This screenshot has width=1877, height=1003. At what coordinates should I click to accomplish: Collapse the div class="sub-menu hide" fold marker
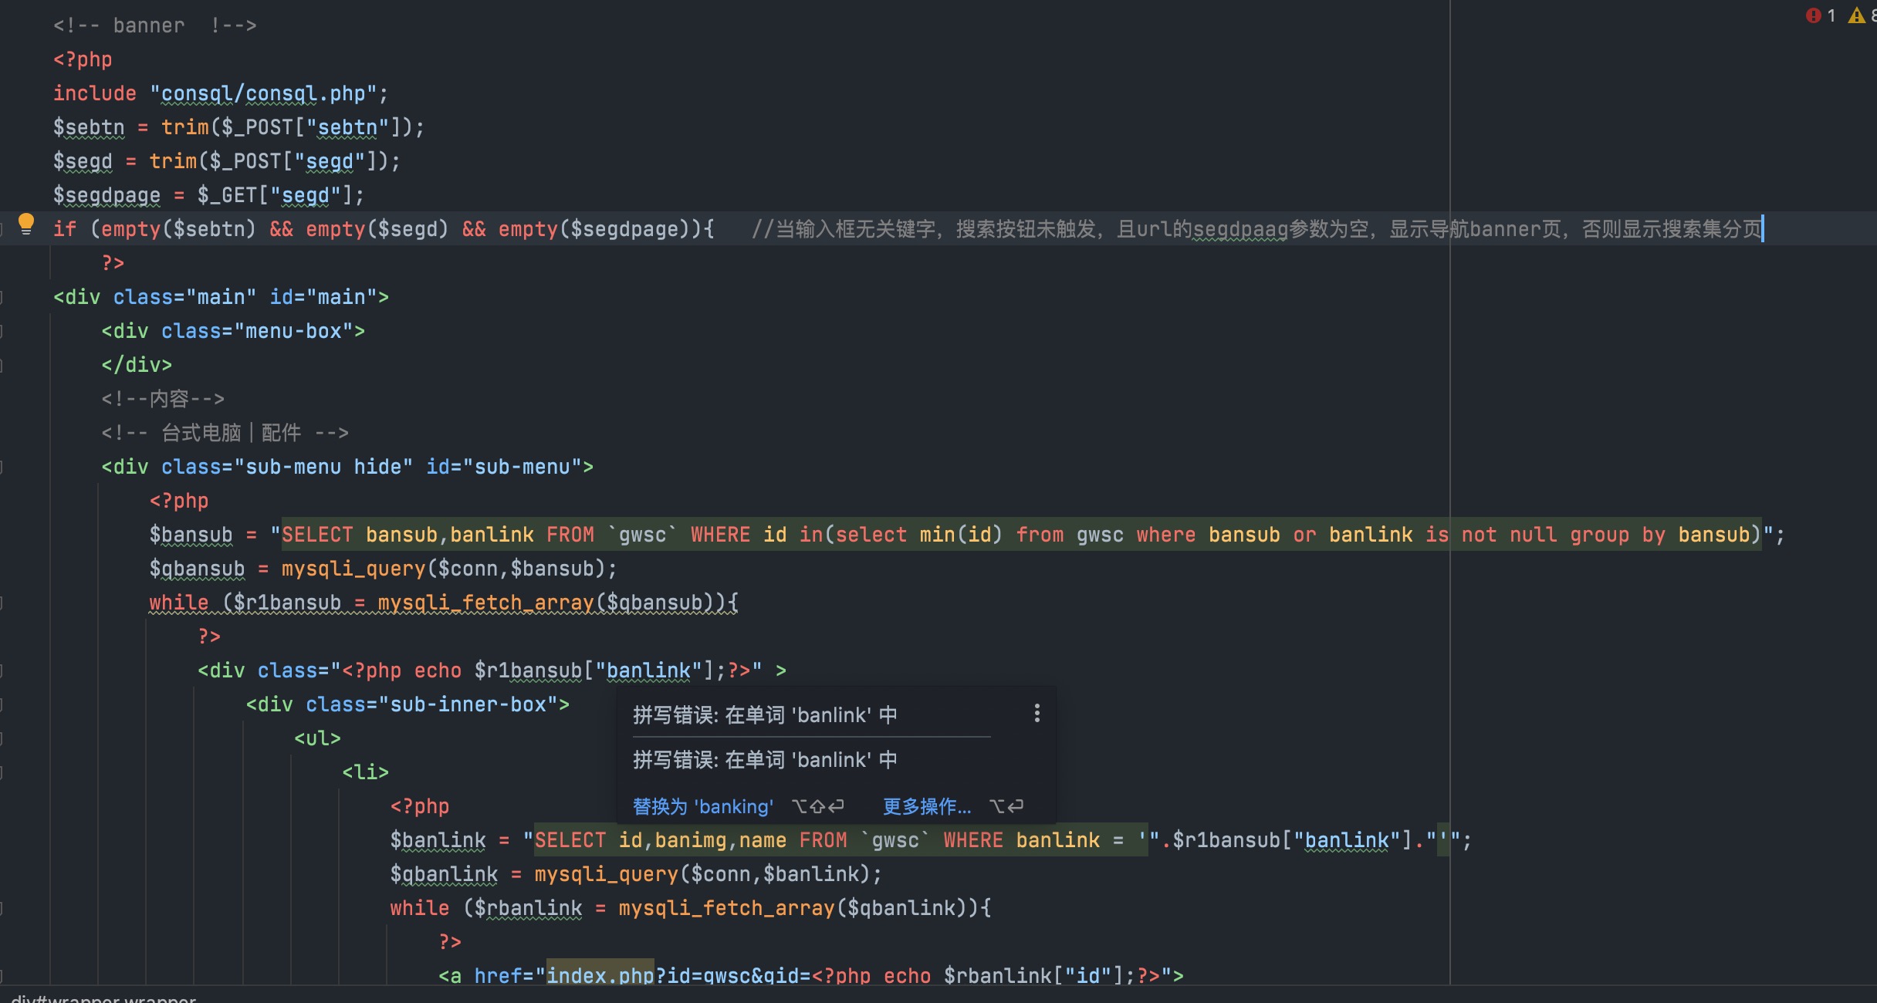tap(2, 467)
